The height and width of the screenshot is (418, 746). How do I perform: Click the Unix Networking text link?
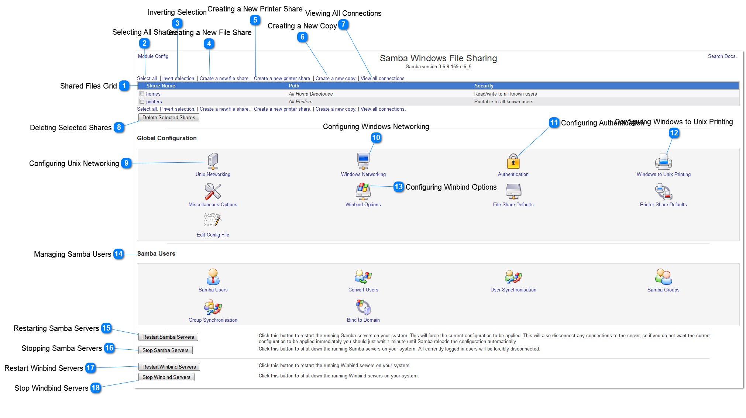[x=213, y=175]
